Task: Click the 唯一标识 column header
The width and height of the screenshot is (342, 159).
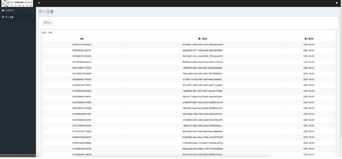Action: click(x=202, y=39)
